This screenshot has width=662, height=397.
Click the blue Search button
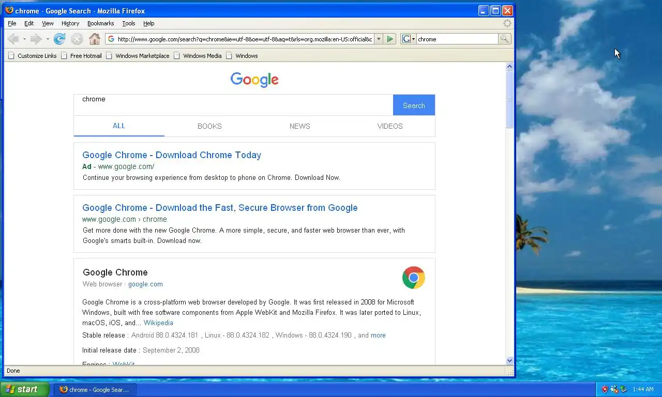point(414,105)
